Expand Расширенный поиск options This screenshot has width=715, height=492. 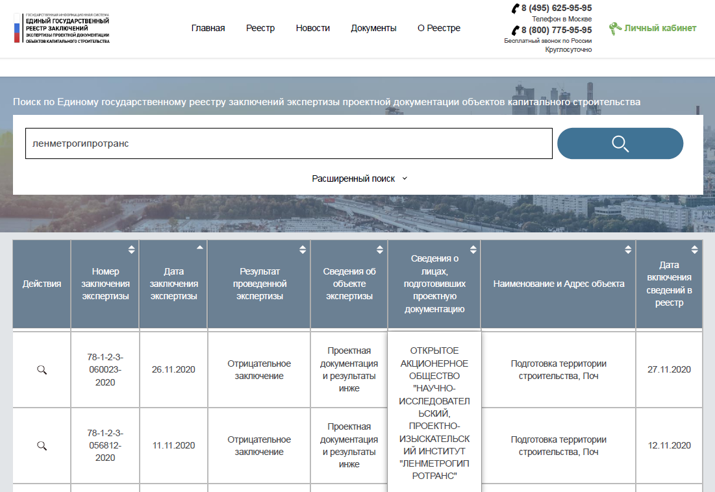359,178
